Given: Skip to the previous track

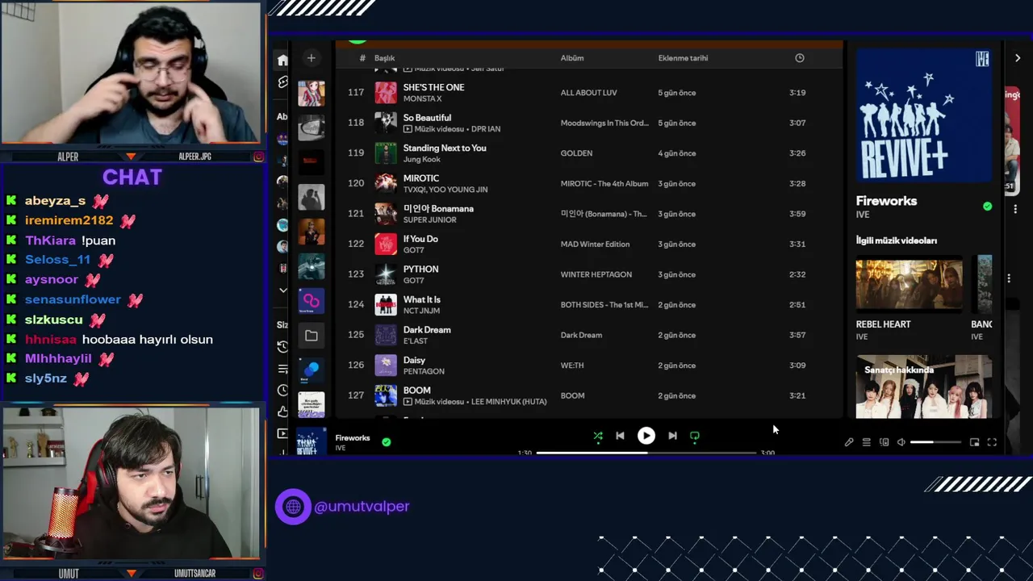Looking at the screenshot, I should 620,436.
